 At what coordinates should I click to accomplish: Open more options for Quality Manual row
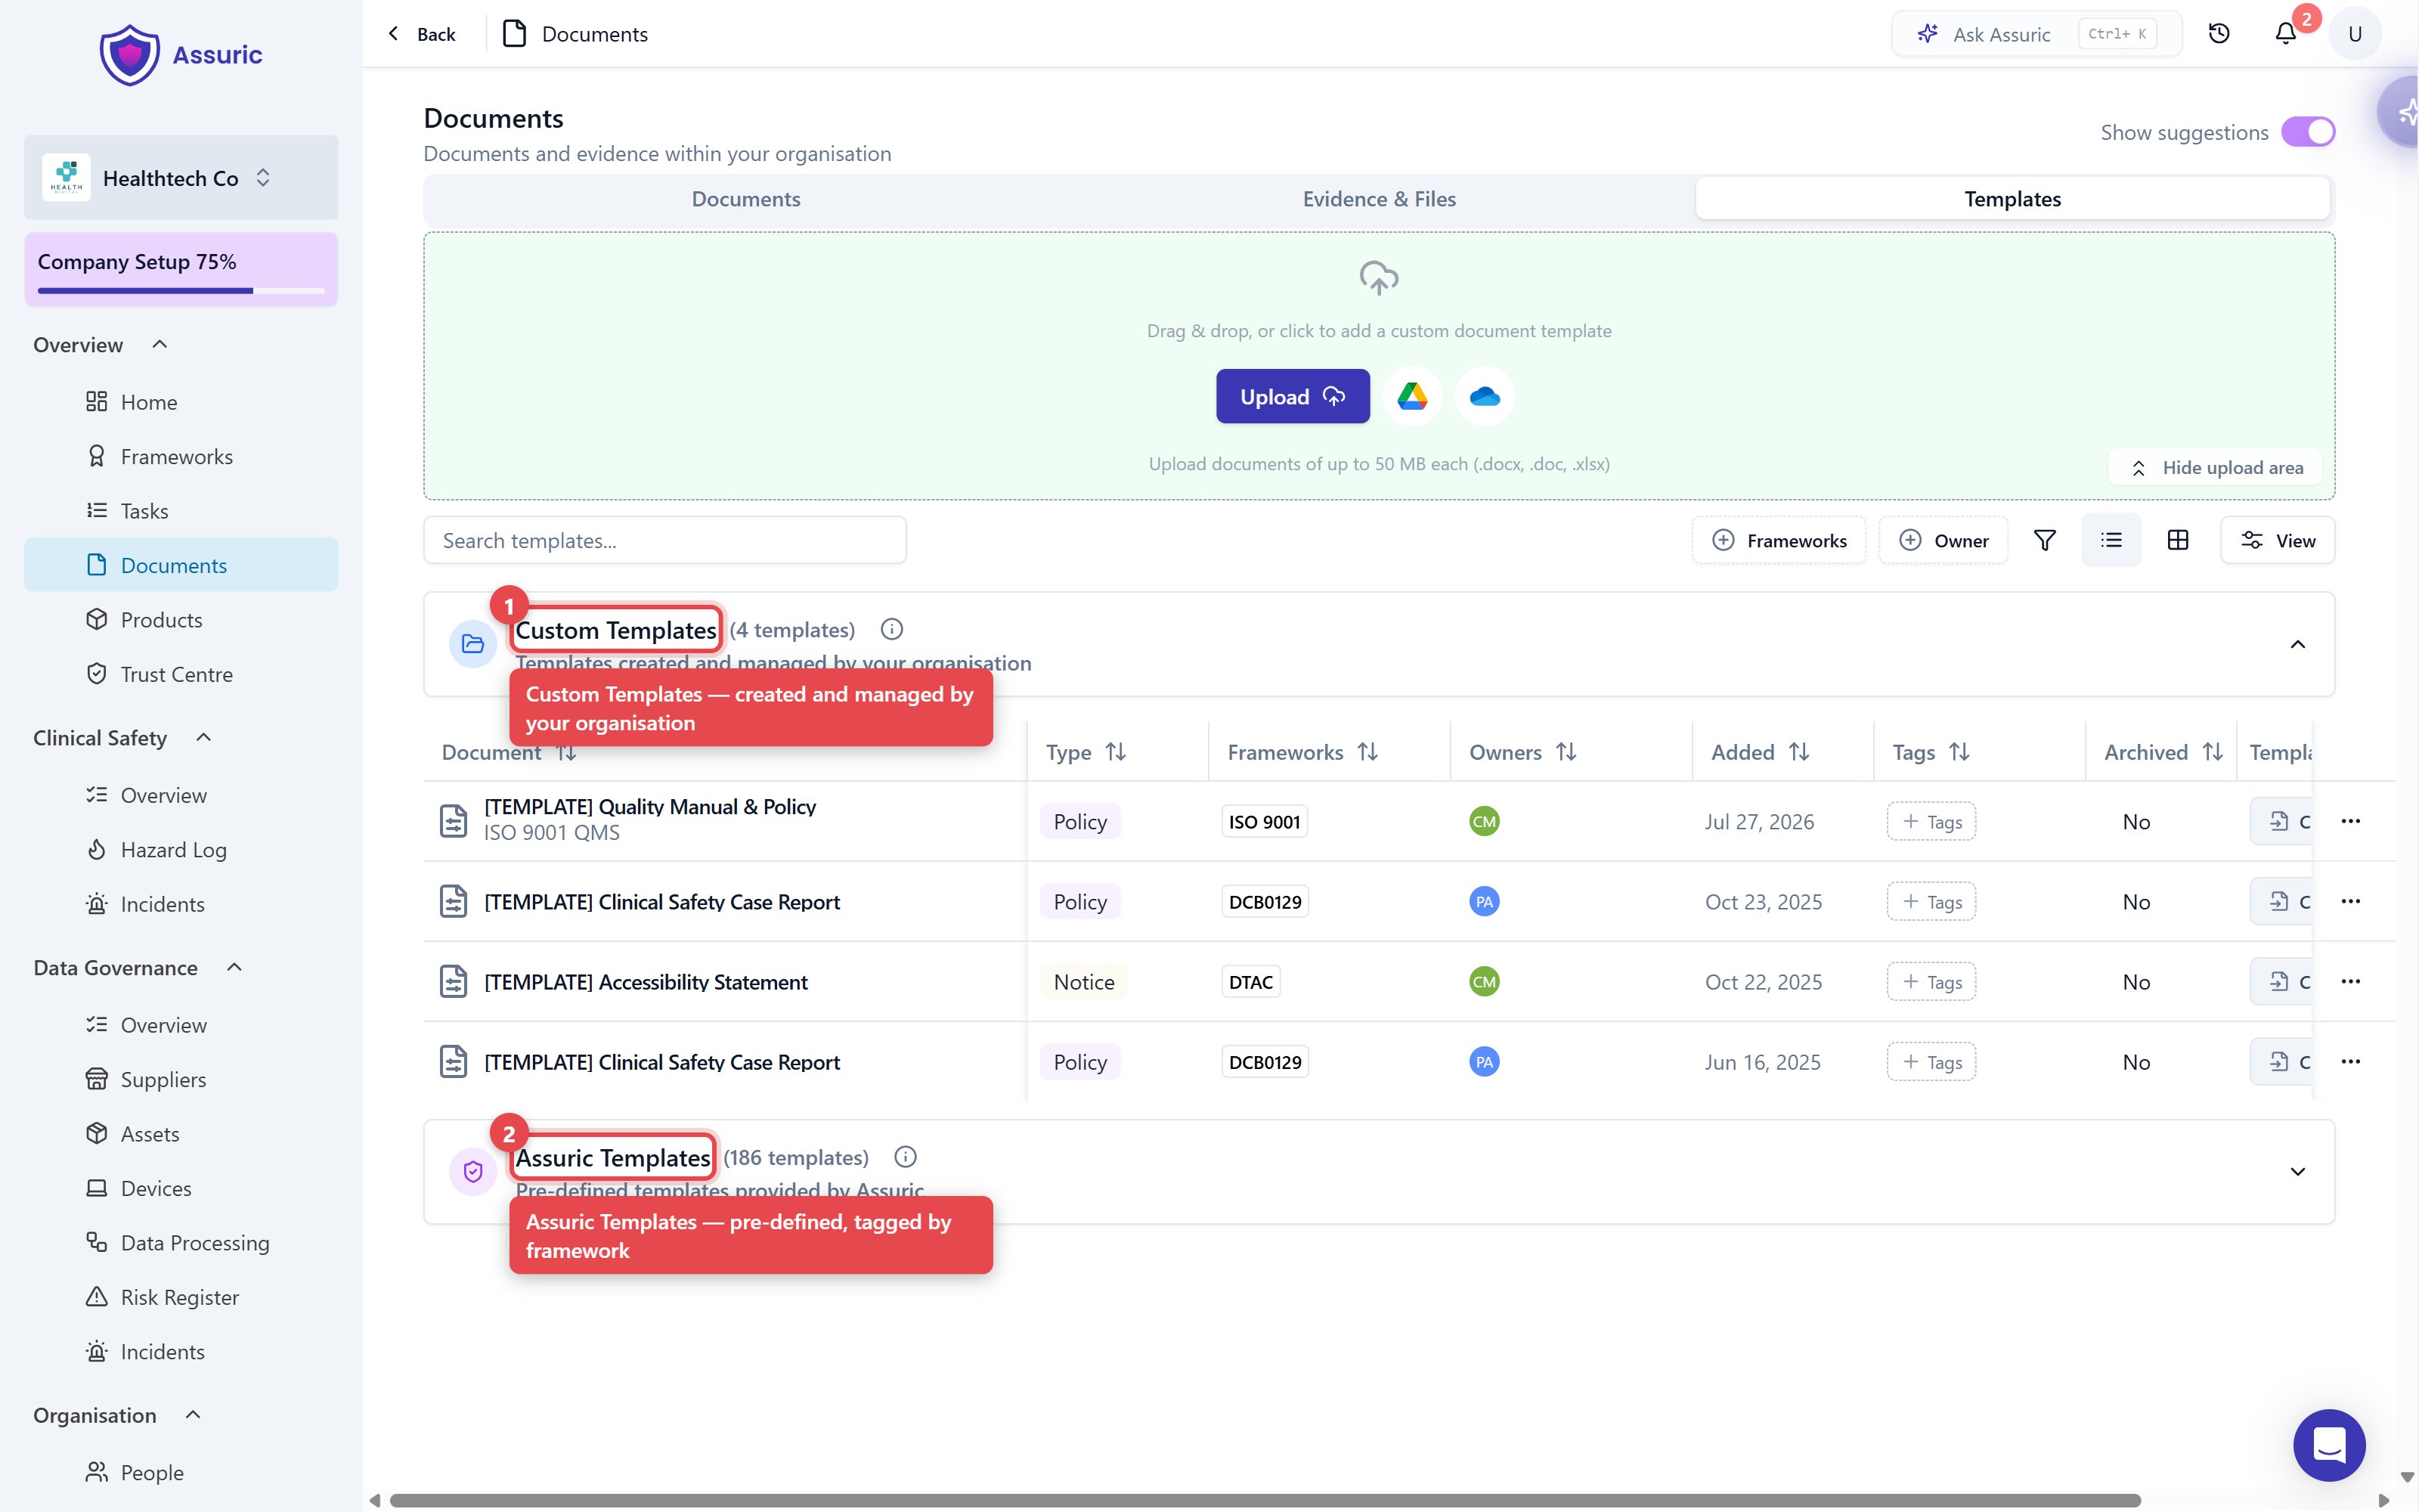point(2350,822)
